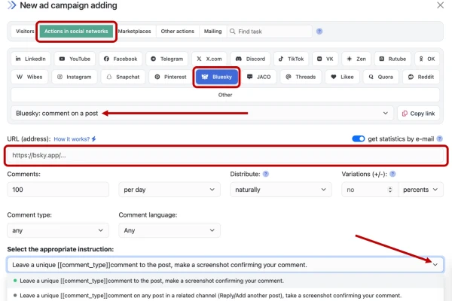
Task: Pick the Quora network button
Action: pyautogui.click(x=380, y=77)
